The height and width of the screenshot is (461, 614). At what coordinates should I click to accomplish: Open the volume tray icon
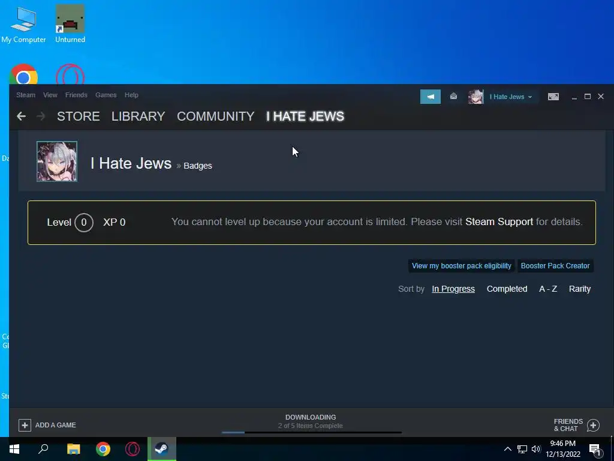point(536,449)
